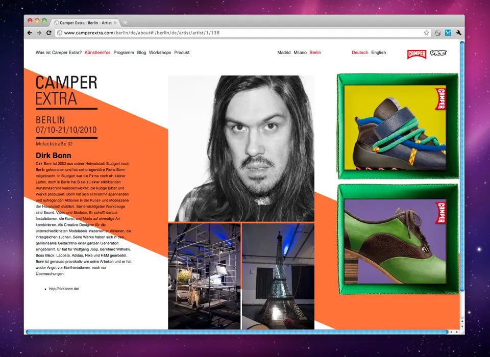Viewport: 490px width, 357px height.
Task: Click the Camper tag on green heel image
Action: 440,213
